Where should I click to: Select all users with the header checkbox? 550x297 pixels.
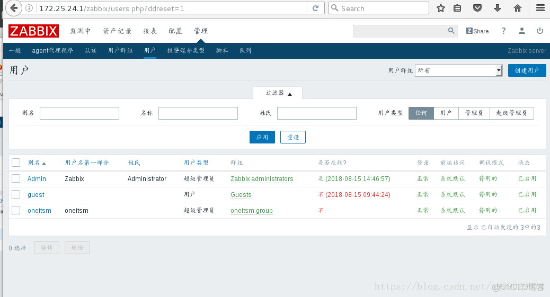[16, 163]
